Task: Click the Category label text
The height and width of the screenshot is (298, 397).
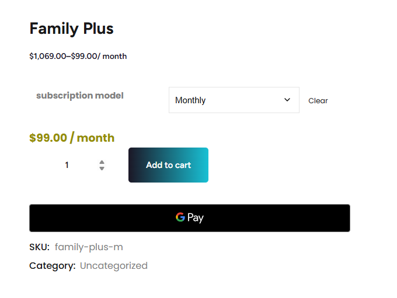Action: [53, 266]
